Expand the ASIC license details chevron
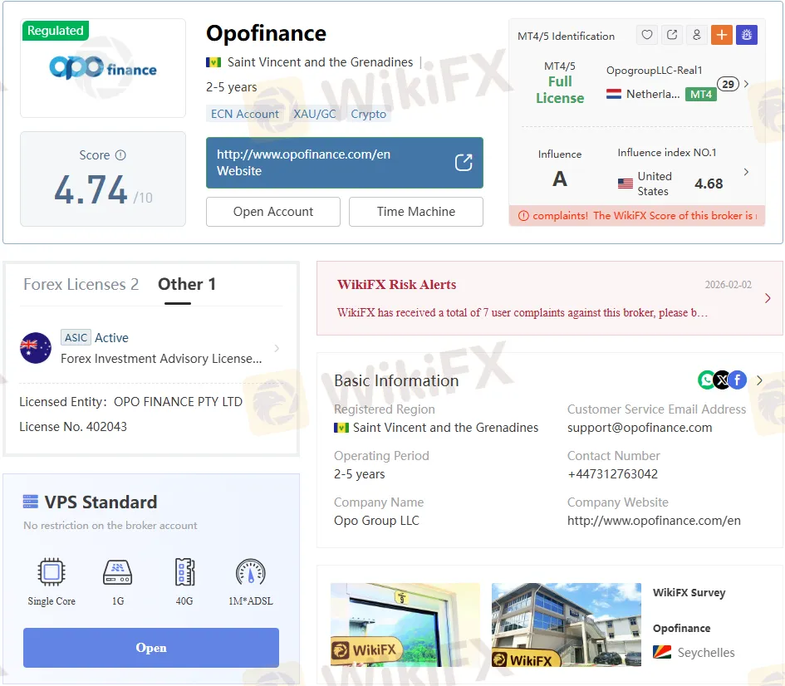The height and width of the screenshot is (686, 785). click(277, 348)
